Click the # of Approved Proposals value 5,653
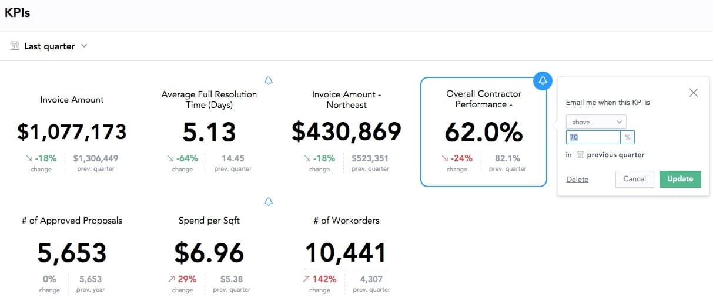This screenshot has width=713, height=308. [72, 253]
